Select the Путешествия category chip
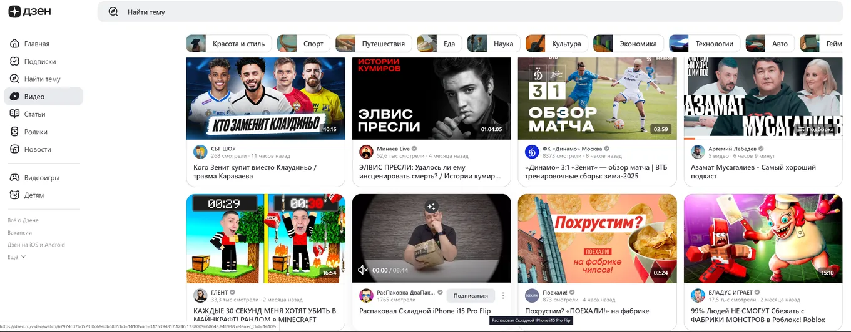 [374, 44]
